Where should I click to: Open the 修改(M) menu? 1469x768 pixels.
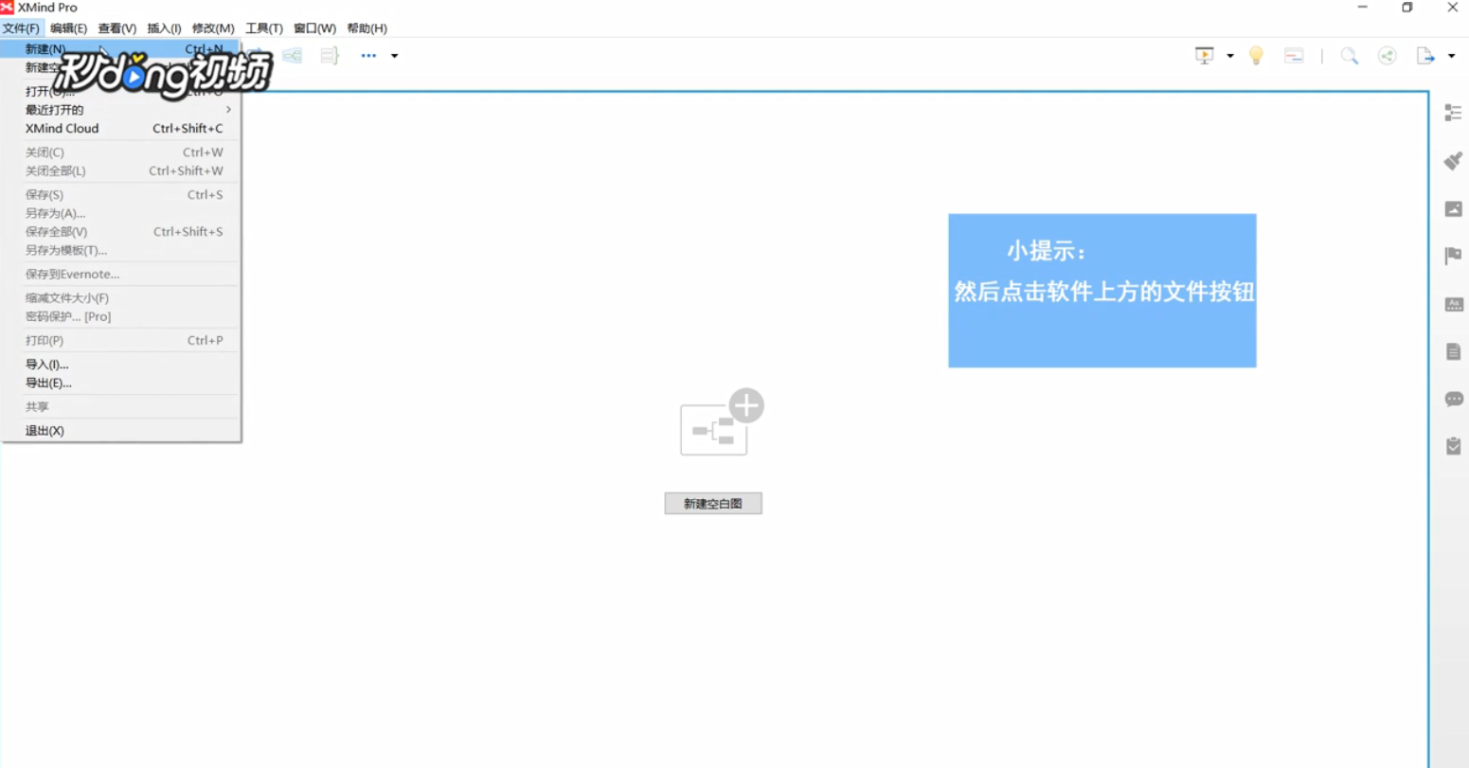coord(213,28)
